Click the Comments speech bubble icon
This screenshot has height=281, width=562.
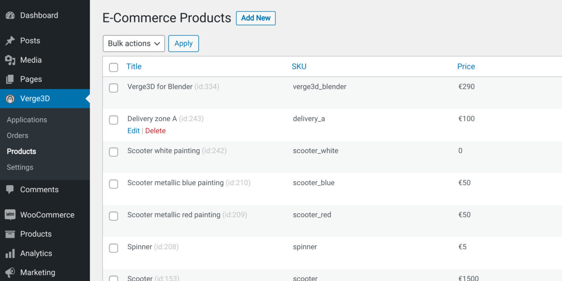(x=10, y=190)
